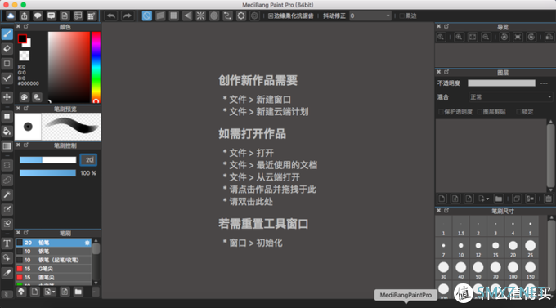556x308 pixels.
Task: Rotate canvas left in the Navigator panel
Action: (504, 38)
